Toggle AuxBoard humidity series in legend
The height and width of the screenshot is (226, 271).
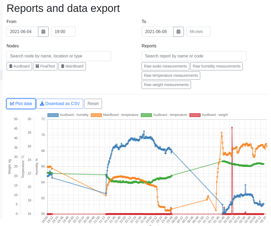68,115
